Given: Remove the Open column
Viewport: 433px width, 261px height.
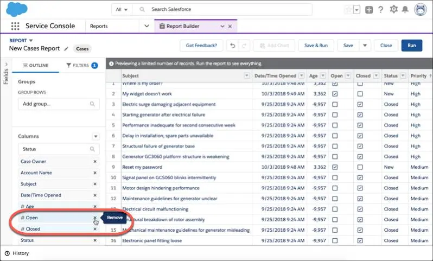Looking at the screenshot, I should [x=95, y=218].
